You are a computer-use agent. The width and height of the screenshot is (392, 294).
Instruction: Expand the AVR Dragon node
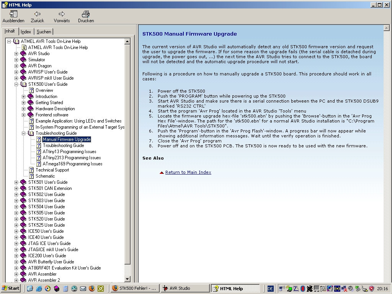(16, 66)
